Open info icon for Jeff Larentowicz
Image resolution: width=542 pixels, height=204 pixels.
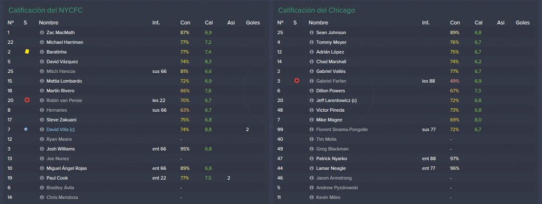[x=311, y=100]
